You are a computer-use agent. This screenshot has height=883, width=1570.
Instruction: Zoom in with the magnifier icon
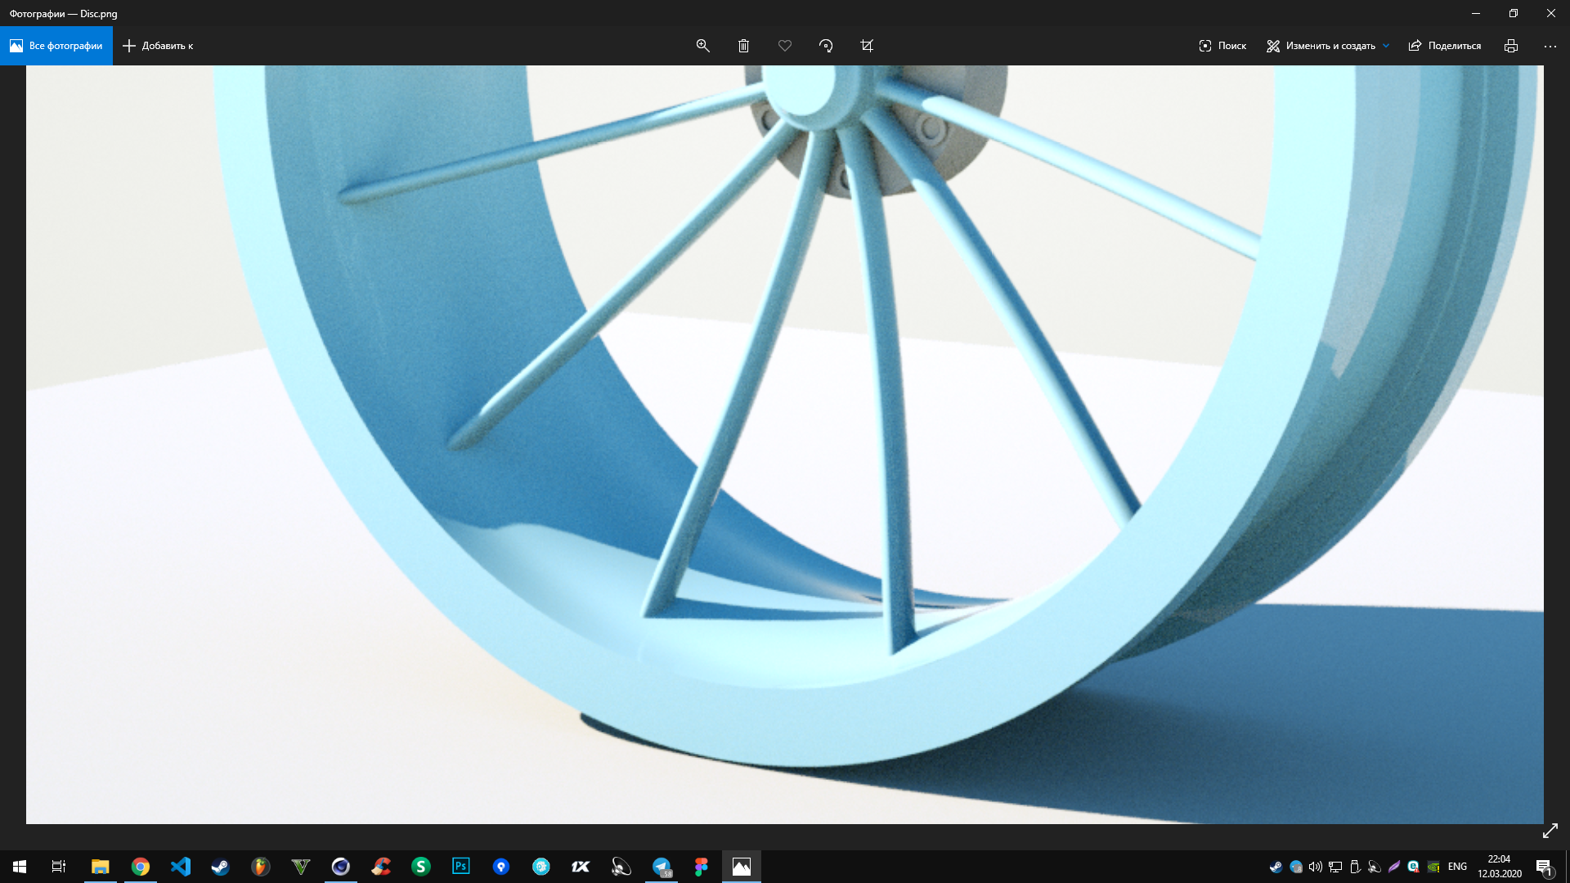702,46
